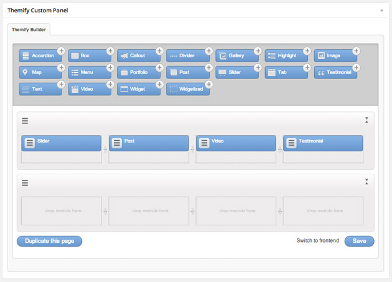Add the Box module via its plus icon
Image resolution: width=392 pixels, height=282 pixels.
pyautogui.click(x=110, y=51)
